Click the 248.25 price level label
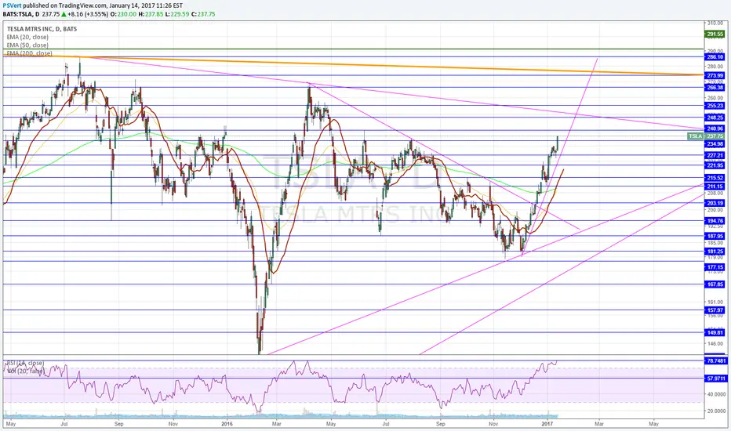731x431 pixels. click(x=715, y=118)
